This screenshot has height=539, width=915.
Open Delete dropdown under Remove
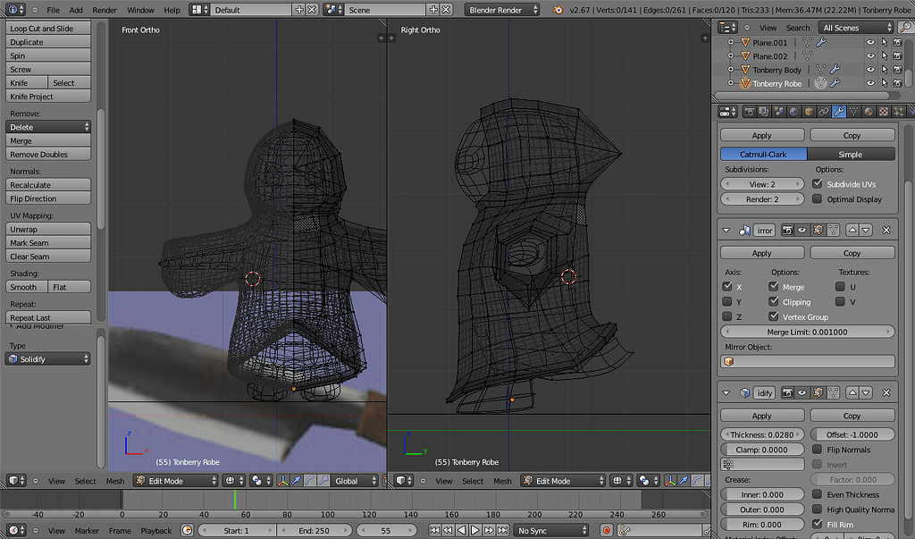[48, 127]
